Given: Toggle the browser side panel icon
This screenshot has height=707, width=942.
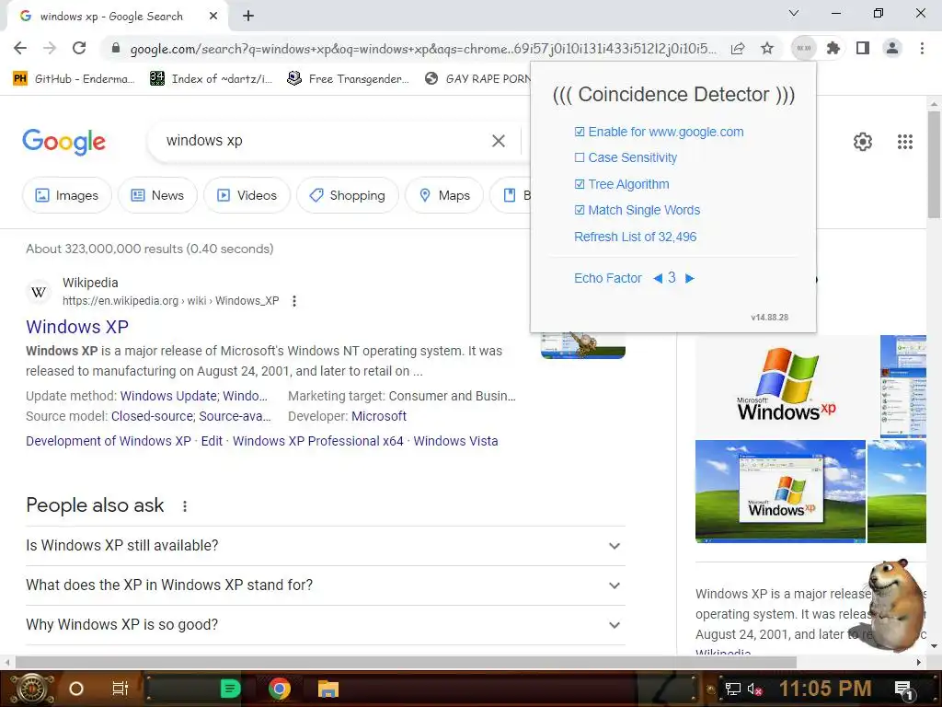Looking at the screenshot, I should coord(863,48).
